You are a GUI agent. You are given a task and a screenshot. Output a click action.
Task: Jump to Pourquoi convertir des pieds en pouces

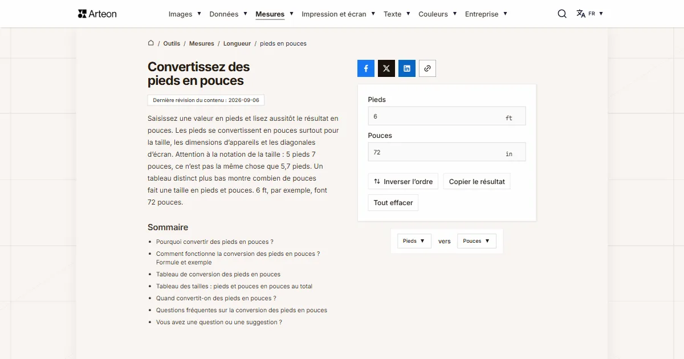pos(215,242)
